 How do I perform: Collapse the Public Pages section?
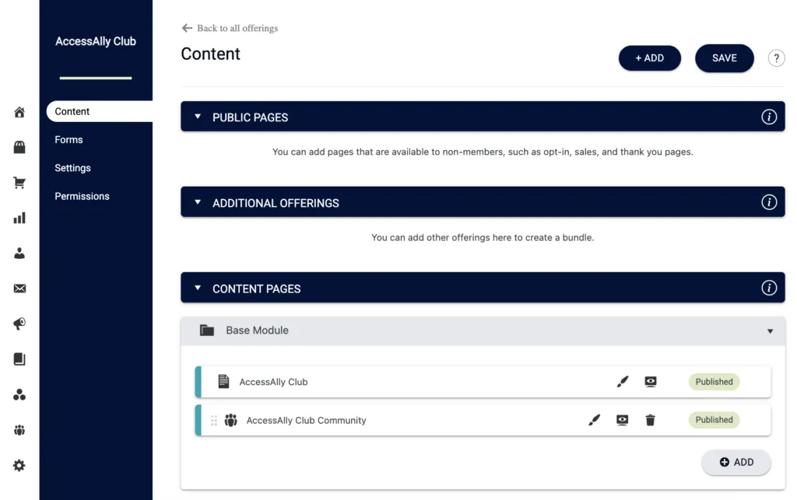(x=198, y=117)
